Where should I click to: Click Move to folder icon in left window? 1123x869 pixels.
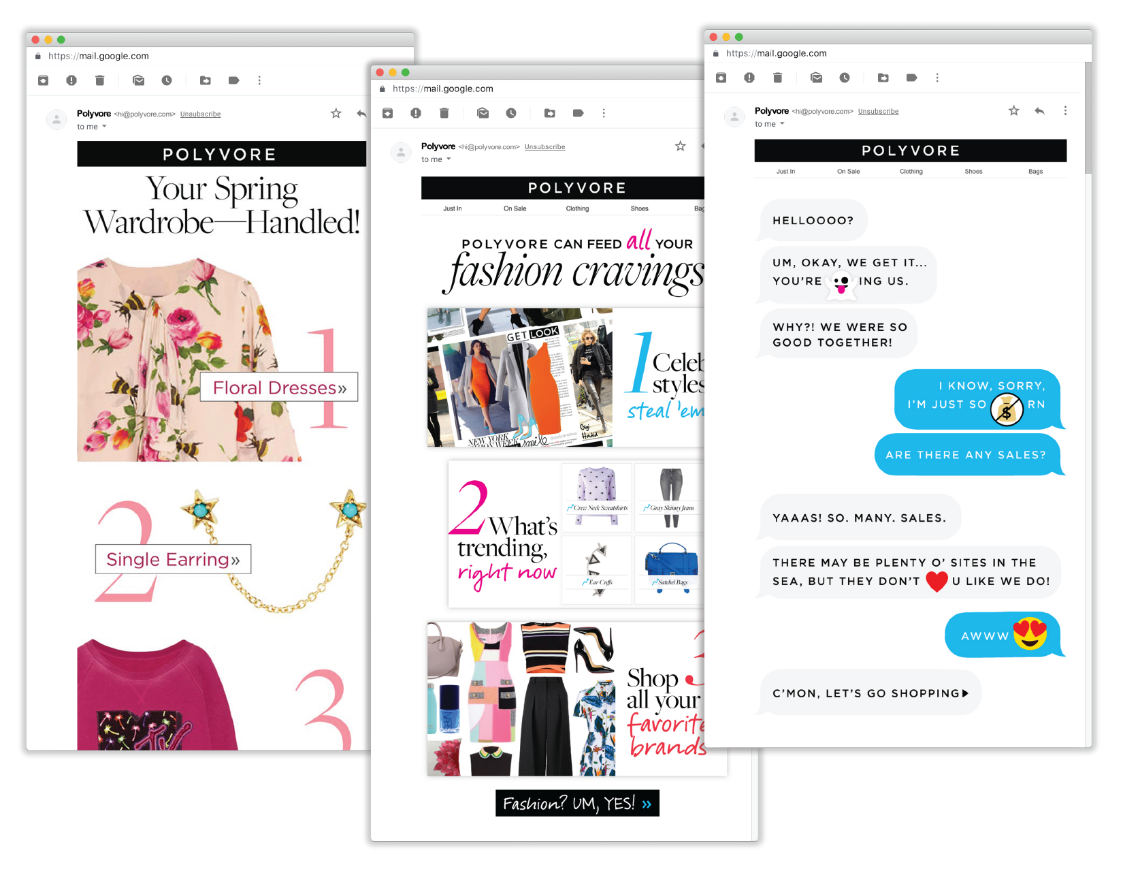[206, 80]
